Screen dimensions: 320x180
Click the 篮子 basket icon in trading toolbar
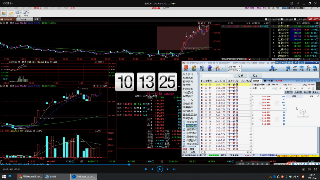pyautogui.click(x=288, y=68)
